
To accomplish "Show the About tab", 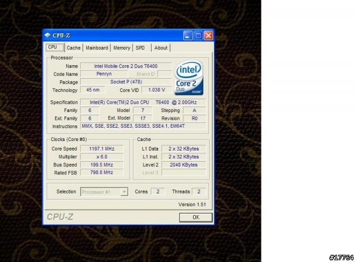I will coord(161,48).
